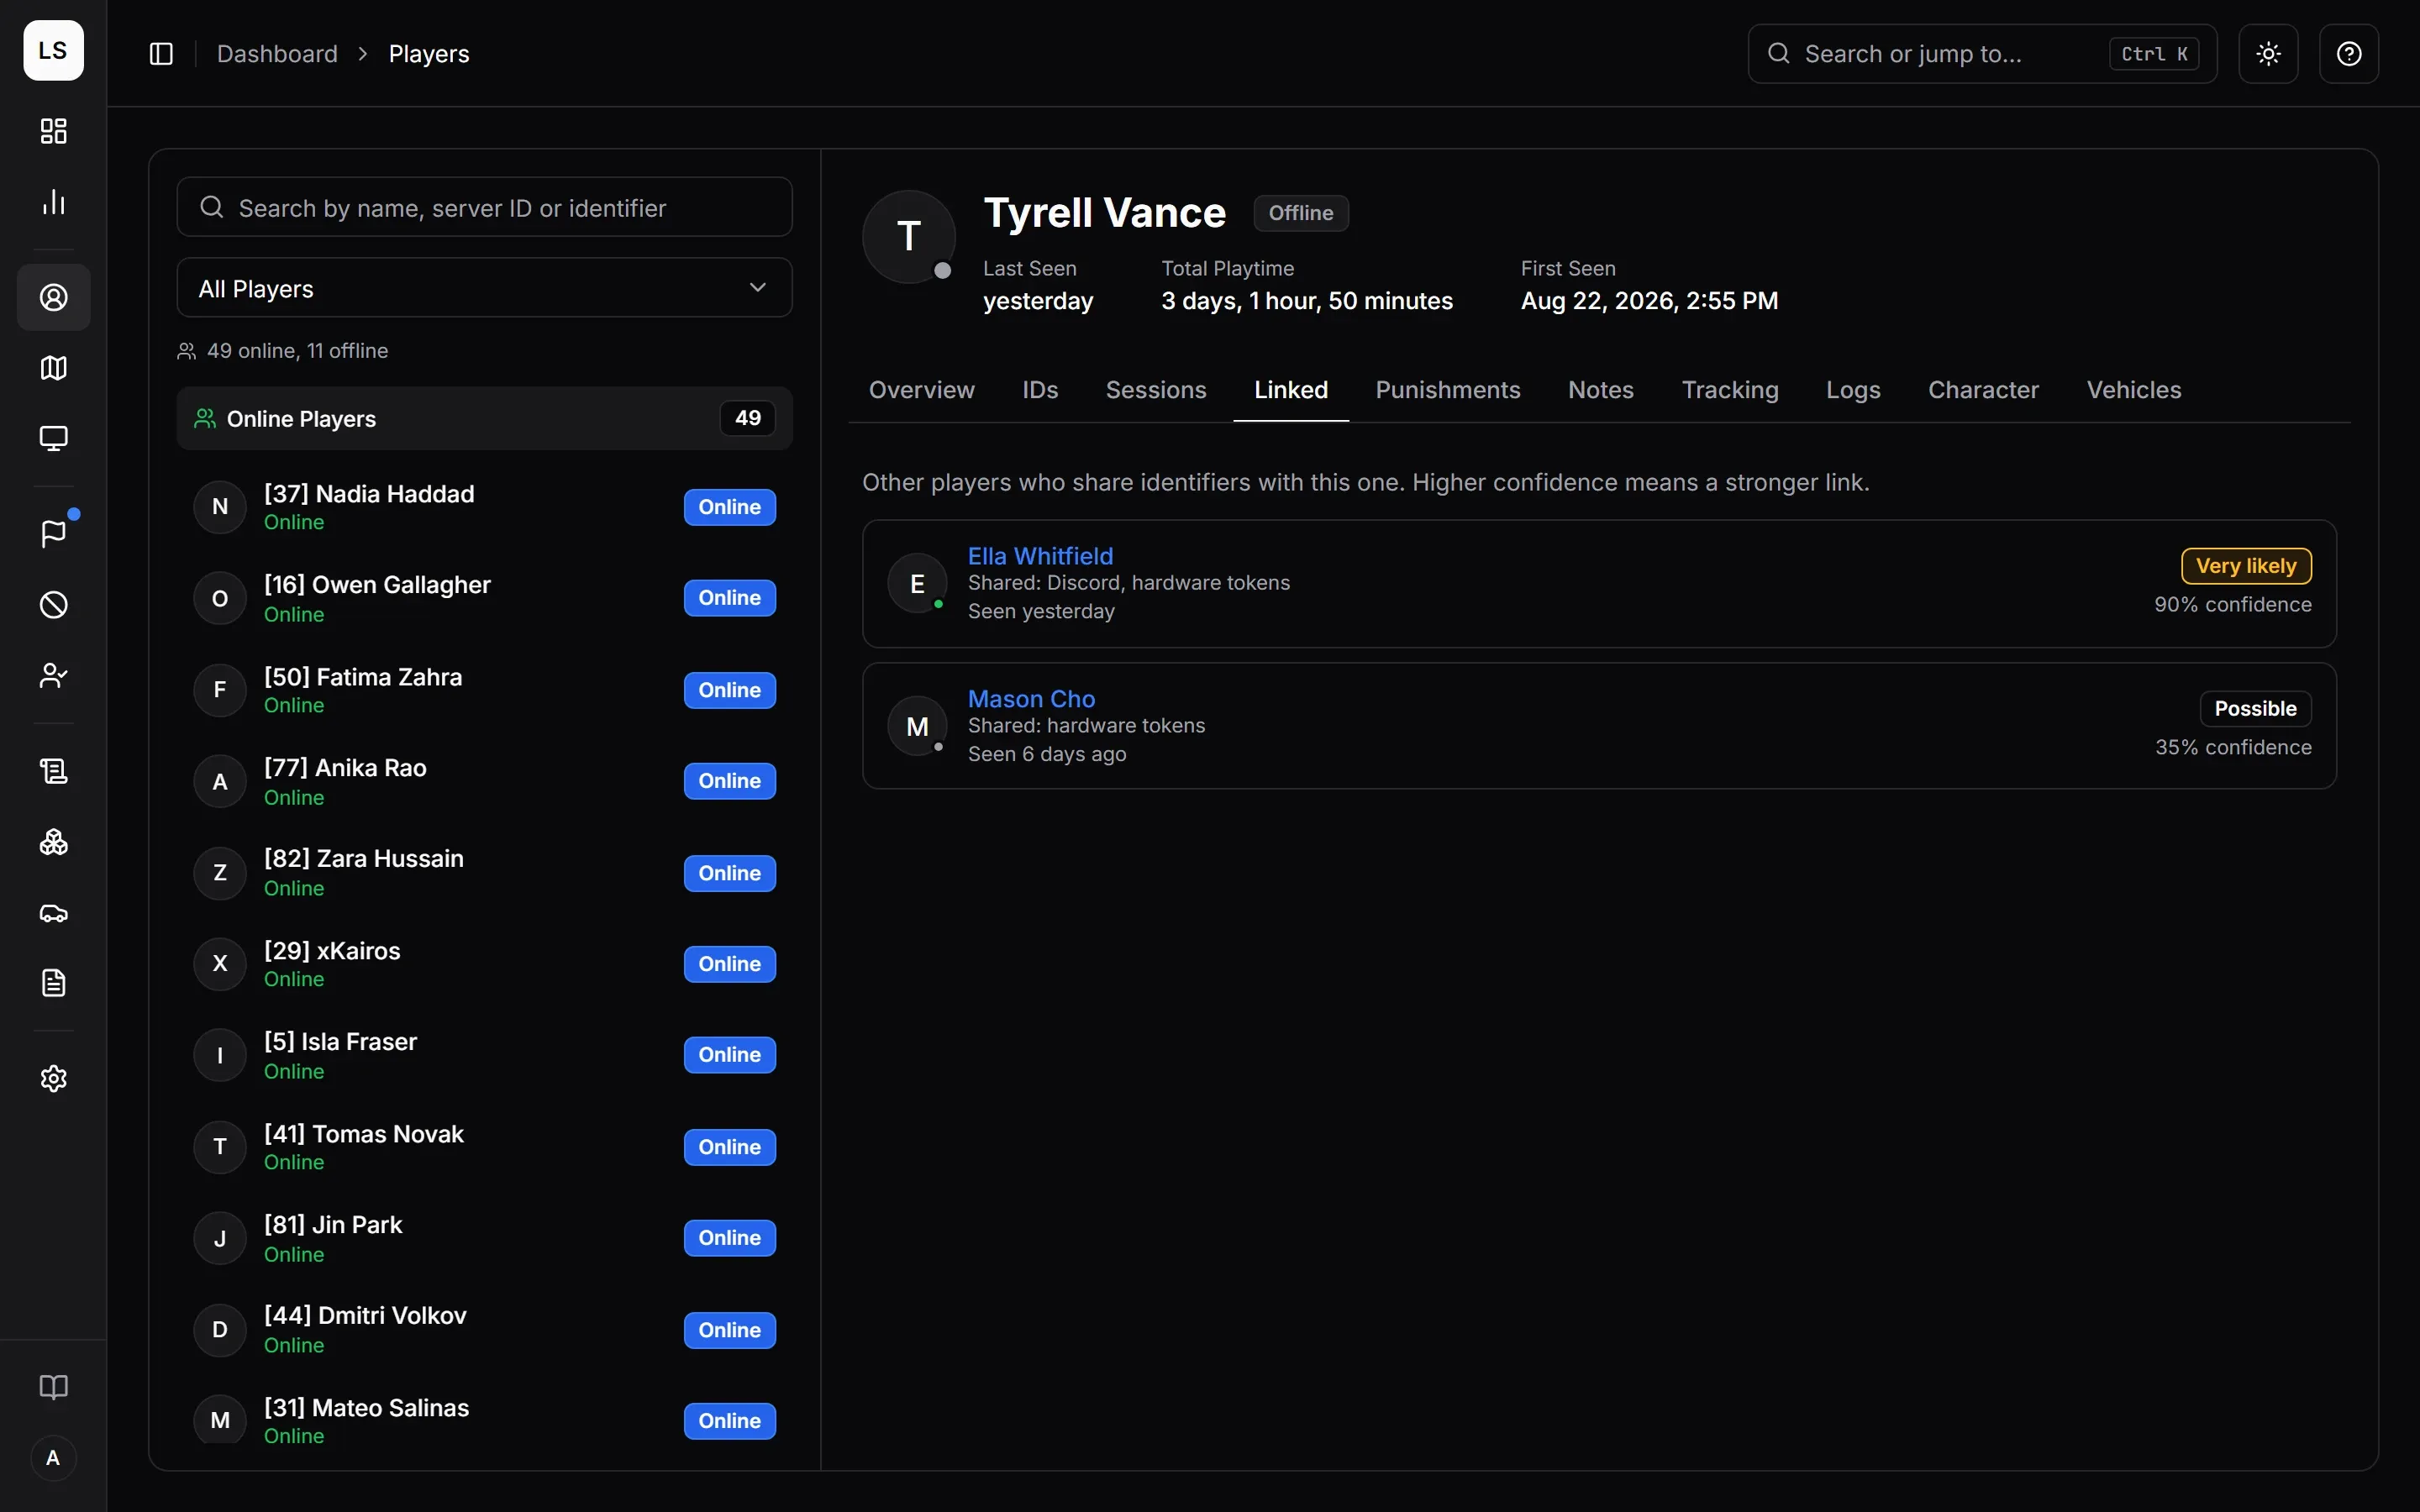Switch to the IDs tab
The height and width of the screenshot is (1512, 2420).
[x=1040, y=390]
